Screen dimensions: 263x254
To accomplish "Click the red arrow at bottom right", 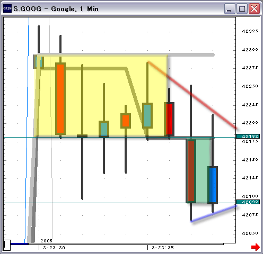I will coord(256,247).
